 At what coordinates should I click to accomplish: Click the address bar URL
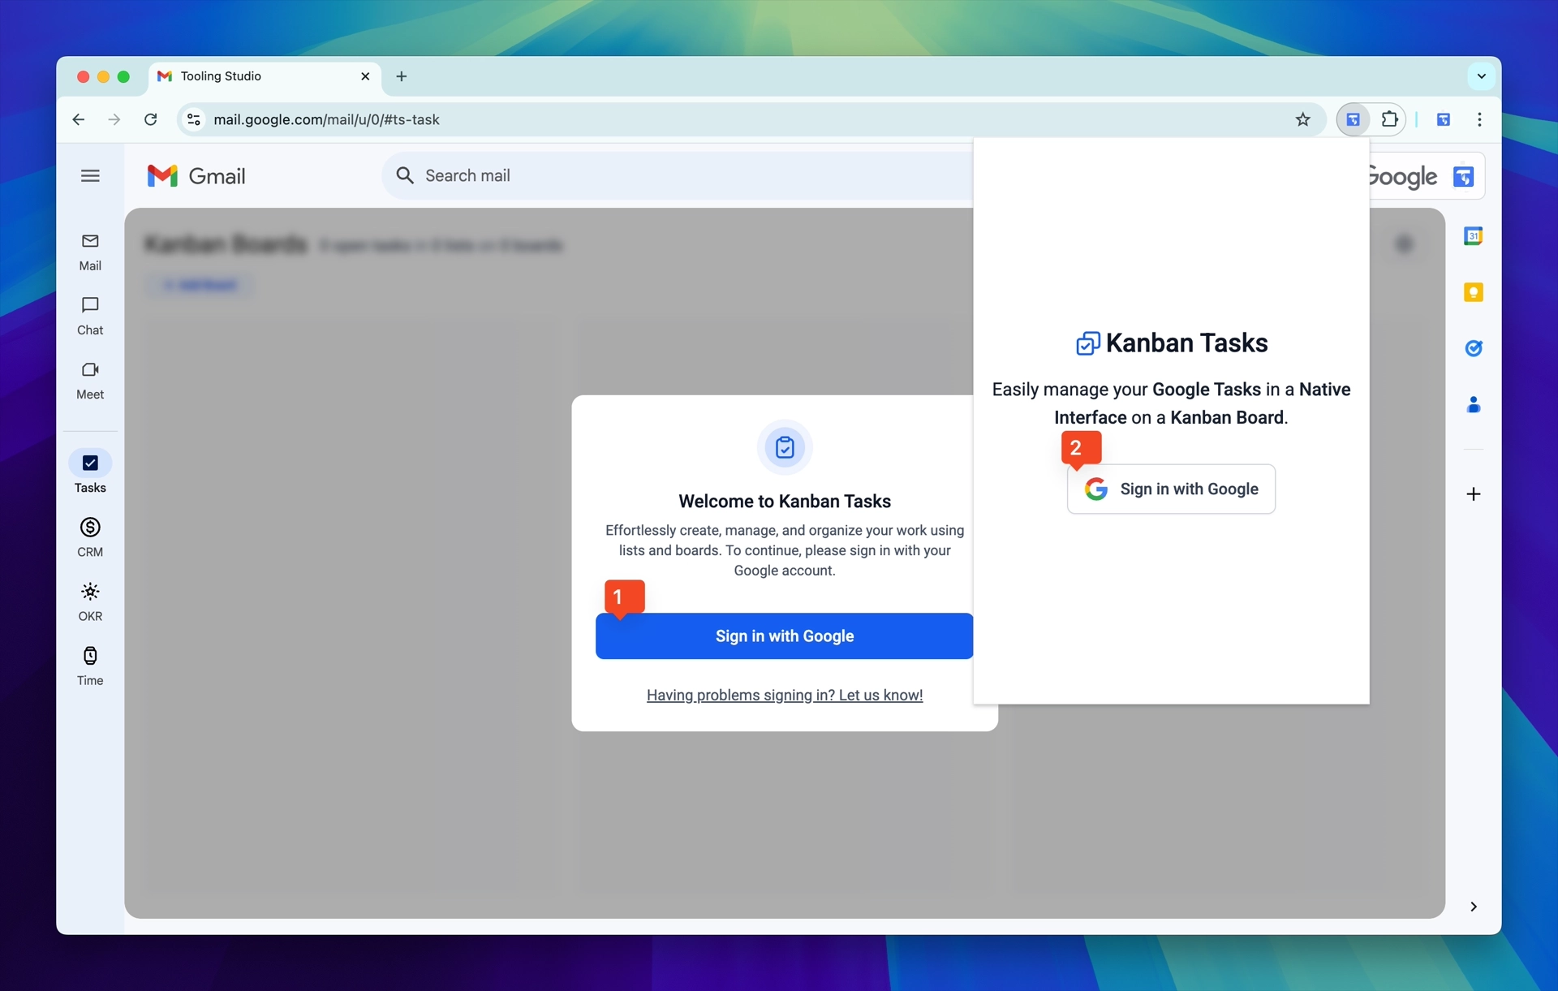click(326, 119)
